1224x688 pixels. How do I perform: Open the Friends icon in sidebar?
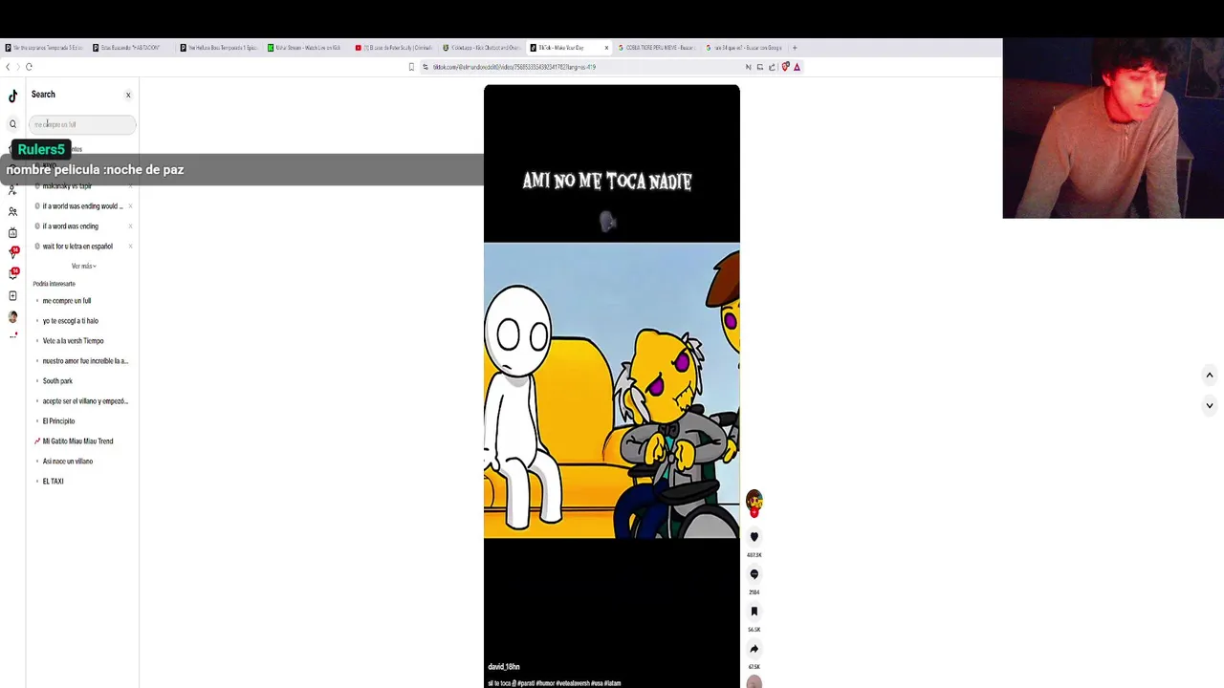click(x=12, y=211)
